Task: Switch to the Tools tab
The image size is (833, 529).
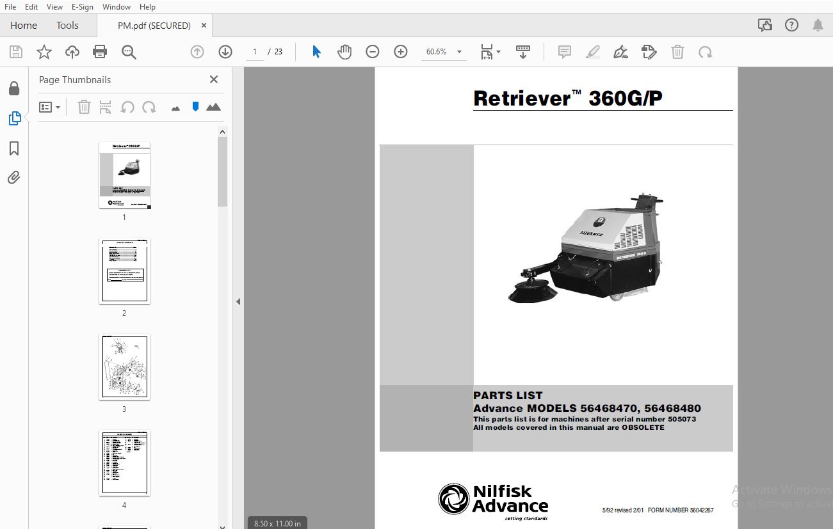Action: point(67,26)
